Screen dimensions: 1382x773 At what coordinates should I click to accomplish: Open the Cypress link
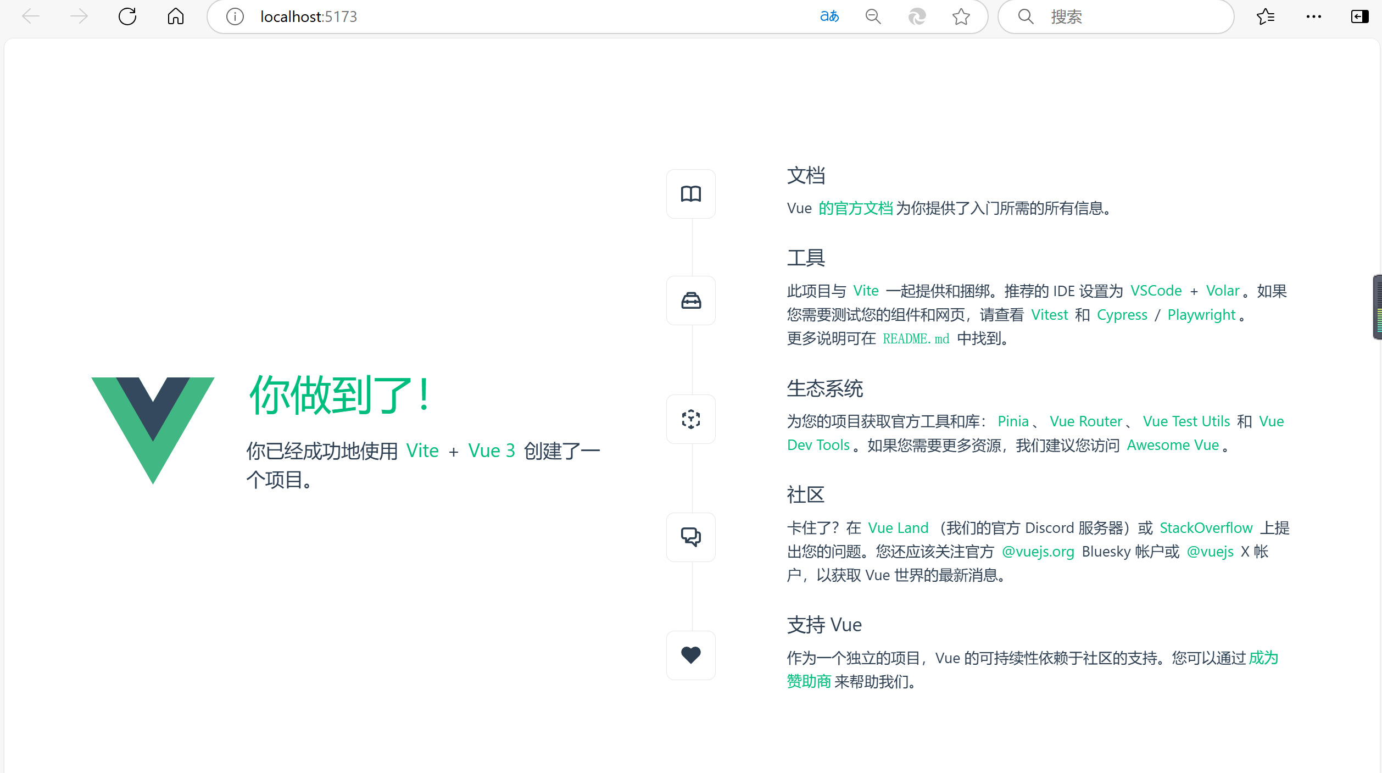click(x=1122, y=315)
